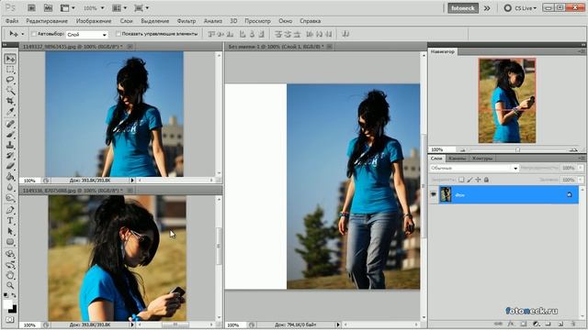Viewport: 588px width, 330px height.
Task: Open layer opacity 100% dropdown arrow
Action: 581,168
